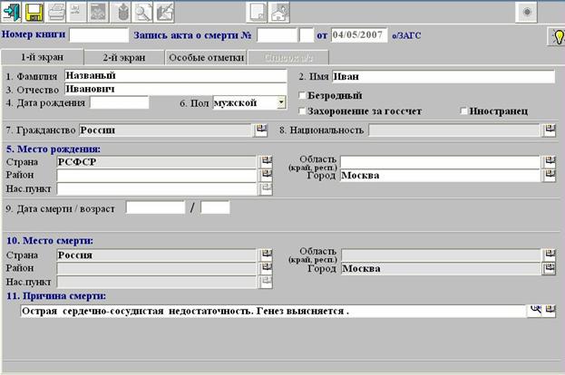Screen dimensions: 565x375
Task: Click the light bulb hint icon
Action: pyautogui.click(x=557, y=36)
